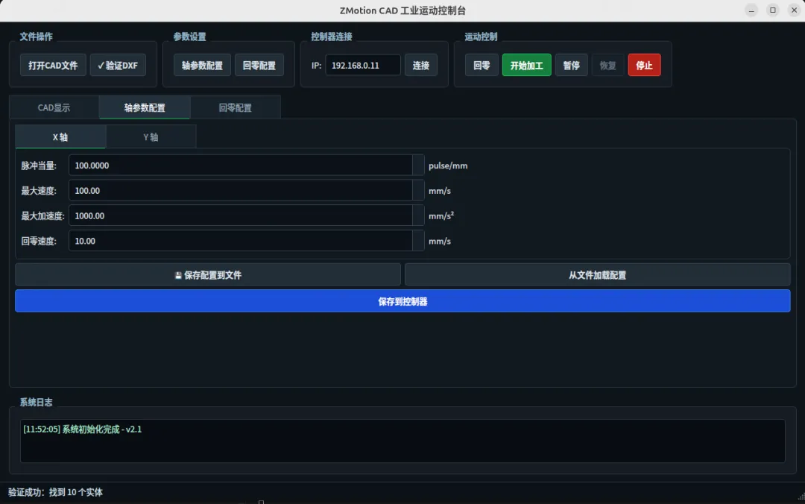The width and height of the screenshot is (805, 504).
Task: Stop motion with the red 停止 button
Action: point(644,66)
